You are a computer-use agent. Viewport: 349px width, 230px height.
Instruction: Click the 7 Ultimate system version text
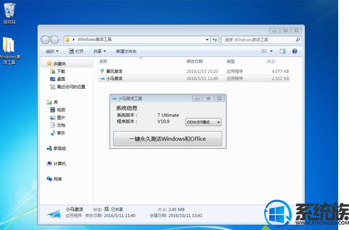tap(168, 115)
